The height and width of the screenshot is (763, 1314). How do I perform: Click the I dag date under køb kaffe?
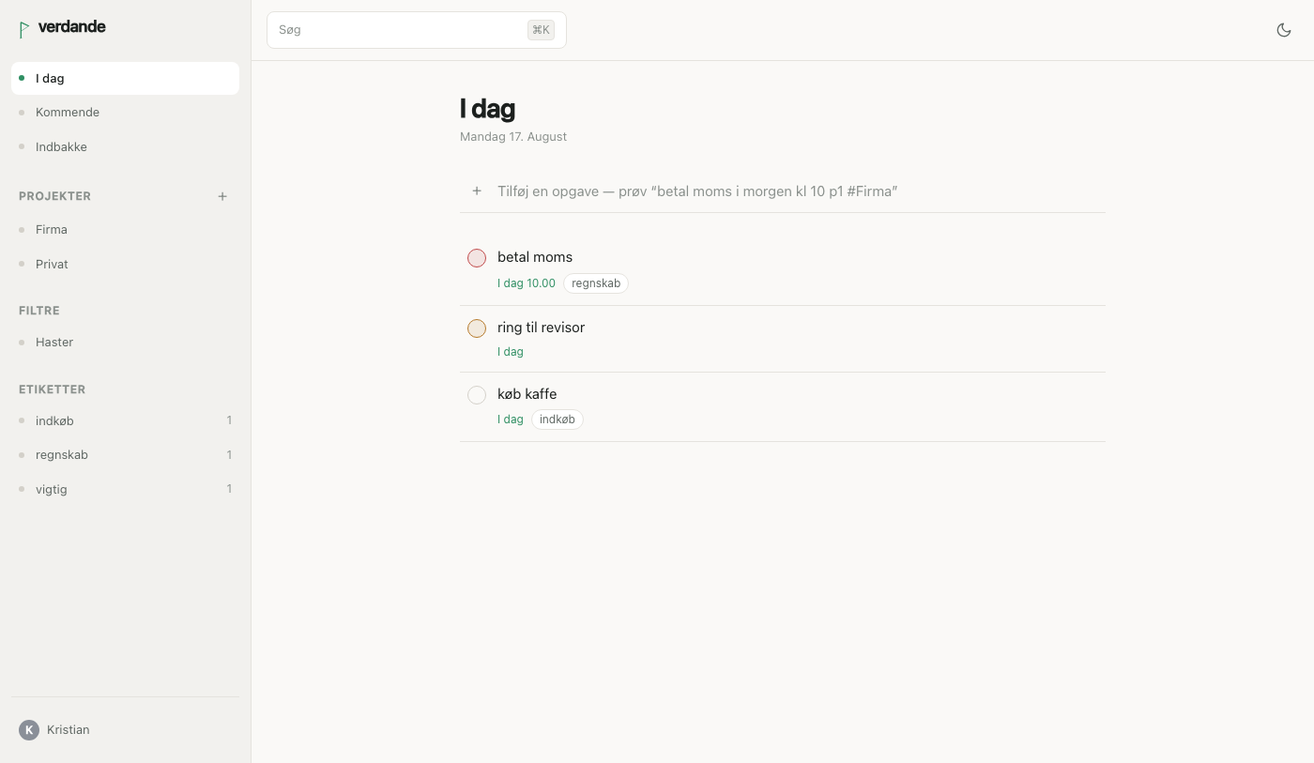(511, 420)
